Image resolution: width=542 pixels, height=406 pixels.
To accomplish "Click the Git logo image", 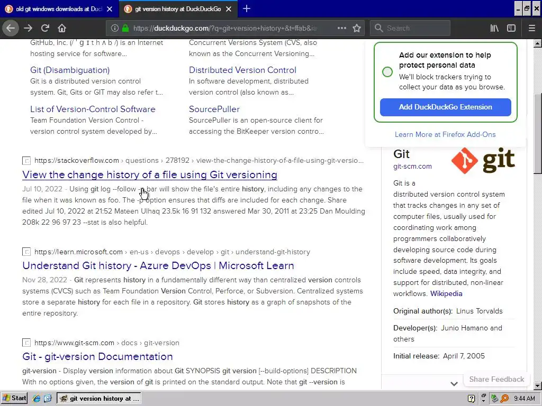I will click(483, 161).
